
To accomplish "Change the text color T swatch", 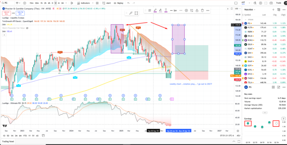I will click(x=166, y=10).
